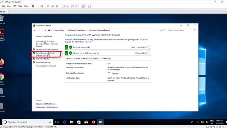Open Control Panel Home link
227x128 pixels.
pos(44,36)
